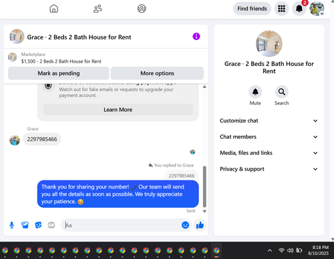Switch to the active Chrome taskbar icon
The width and height of the screenshot is (334, 259).
pos(216,250)
